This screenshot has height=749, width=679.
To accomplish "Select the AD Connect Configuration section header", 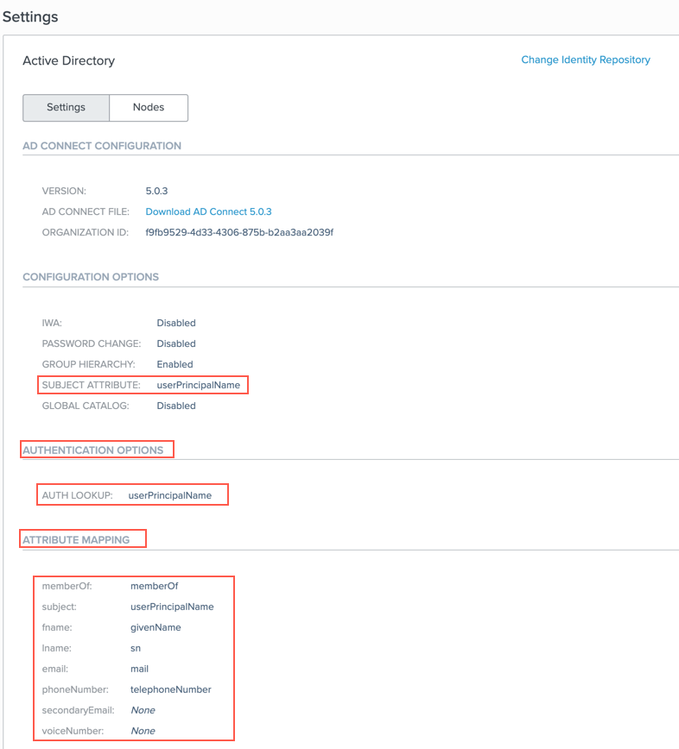I will (x=102, y=146).
